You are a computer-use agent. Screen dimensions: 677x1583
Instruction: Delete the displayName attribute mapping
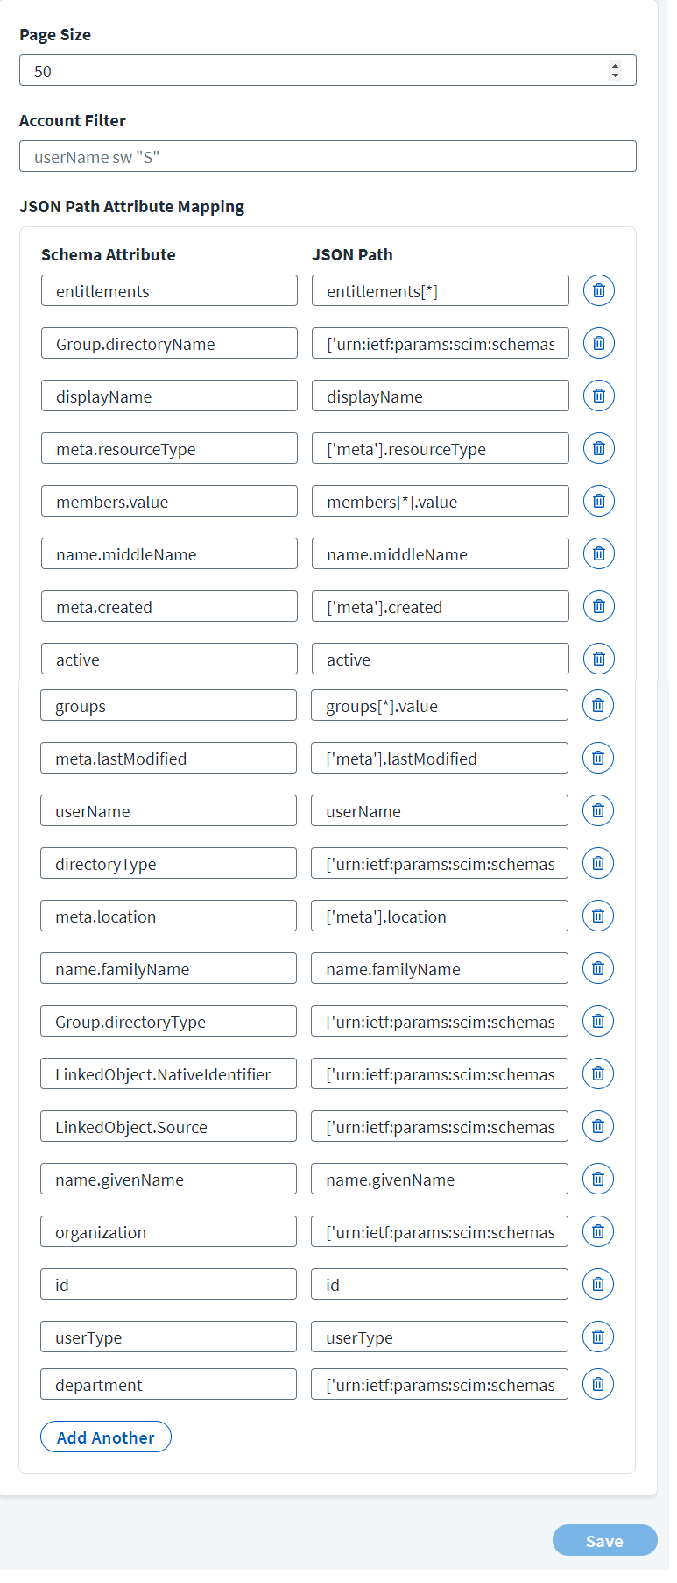click(599, 396)
